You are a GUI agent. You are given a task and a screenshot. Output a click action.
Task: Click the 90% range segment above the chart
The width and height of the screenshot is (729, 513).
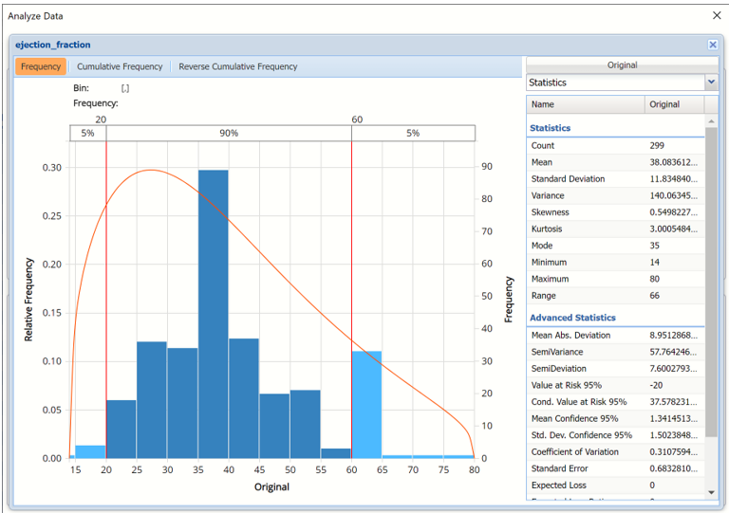click(x=229, y=134)
